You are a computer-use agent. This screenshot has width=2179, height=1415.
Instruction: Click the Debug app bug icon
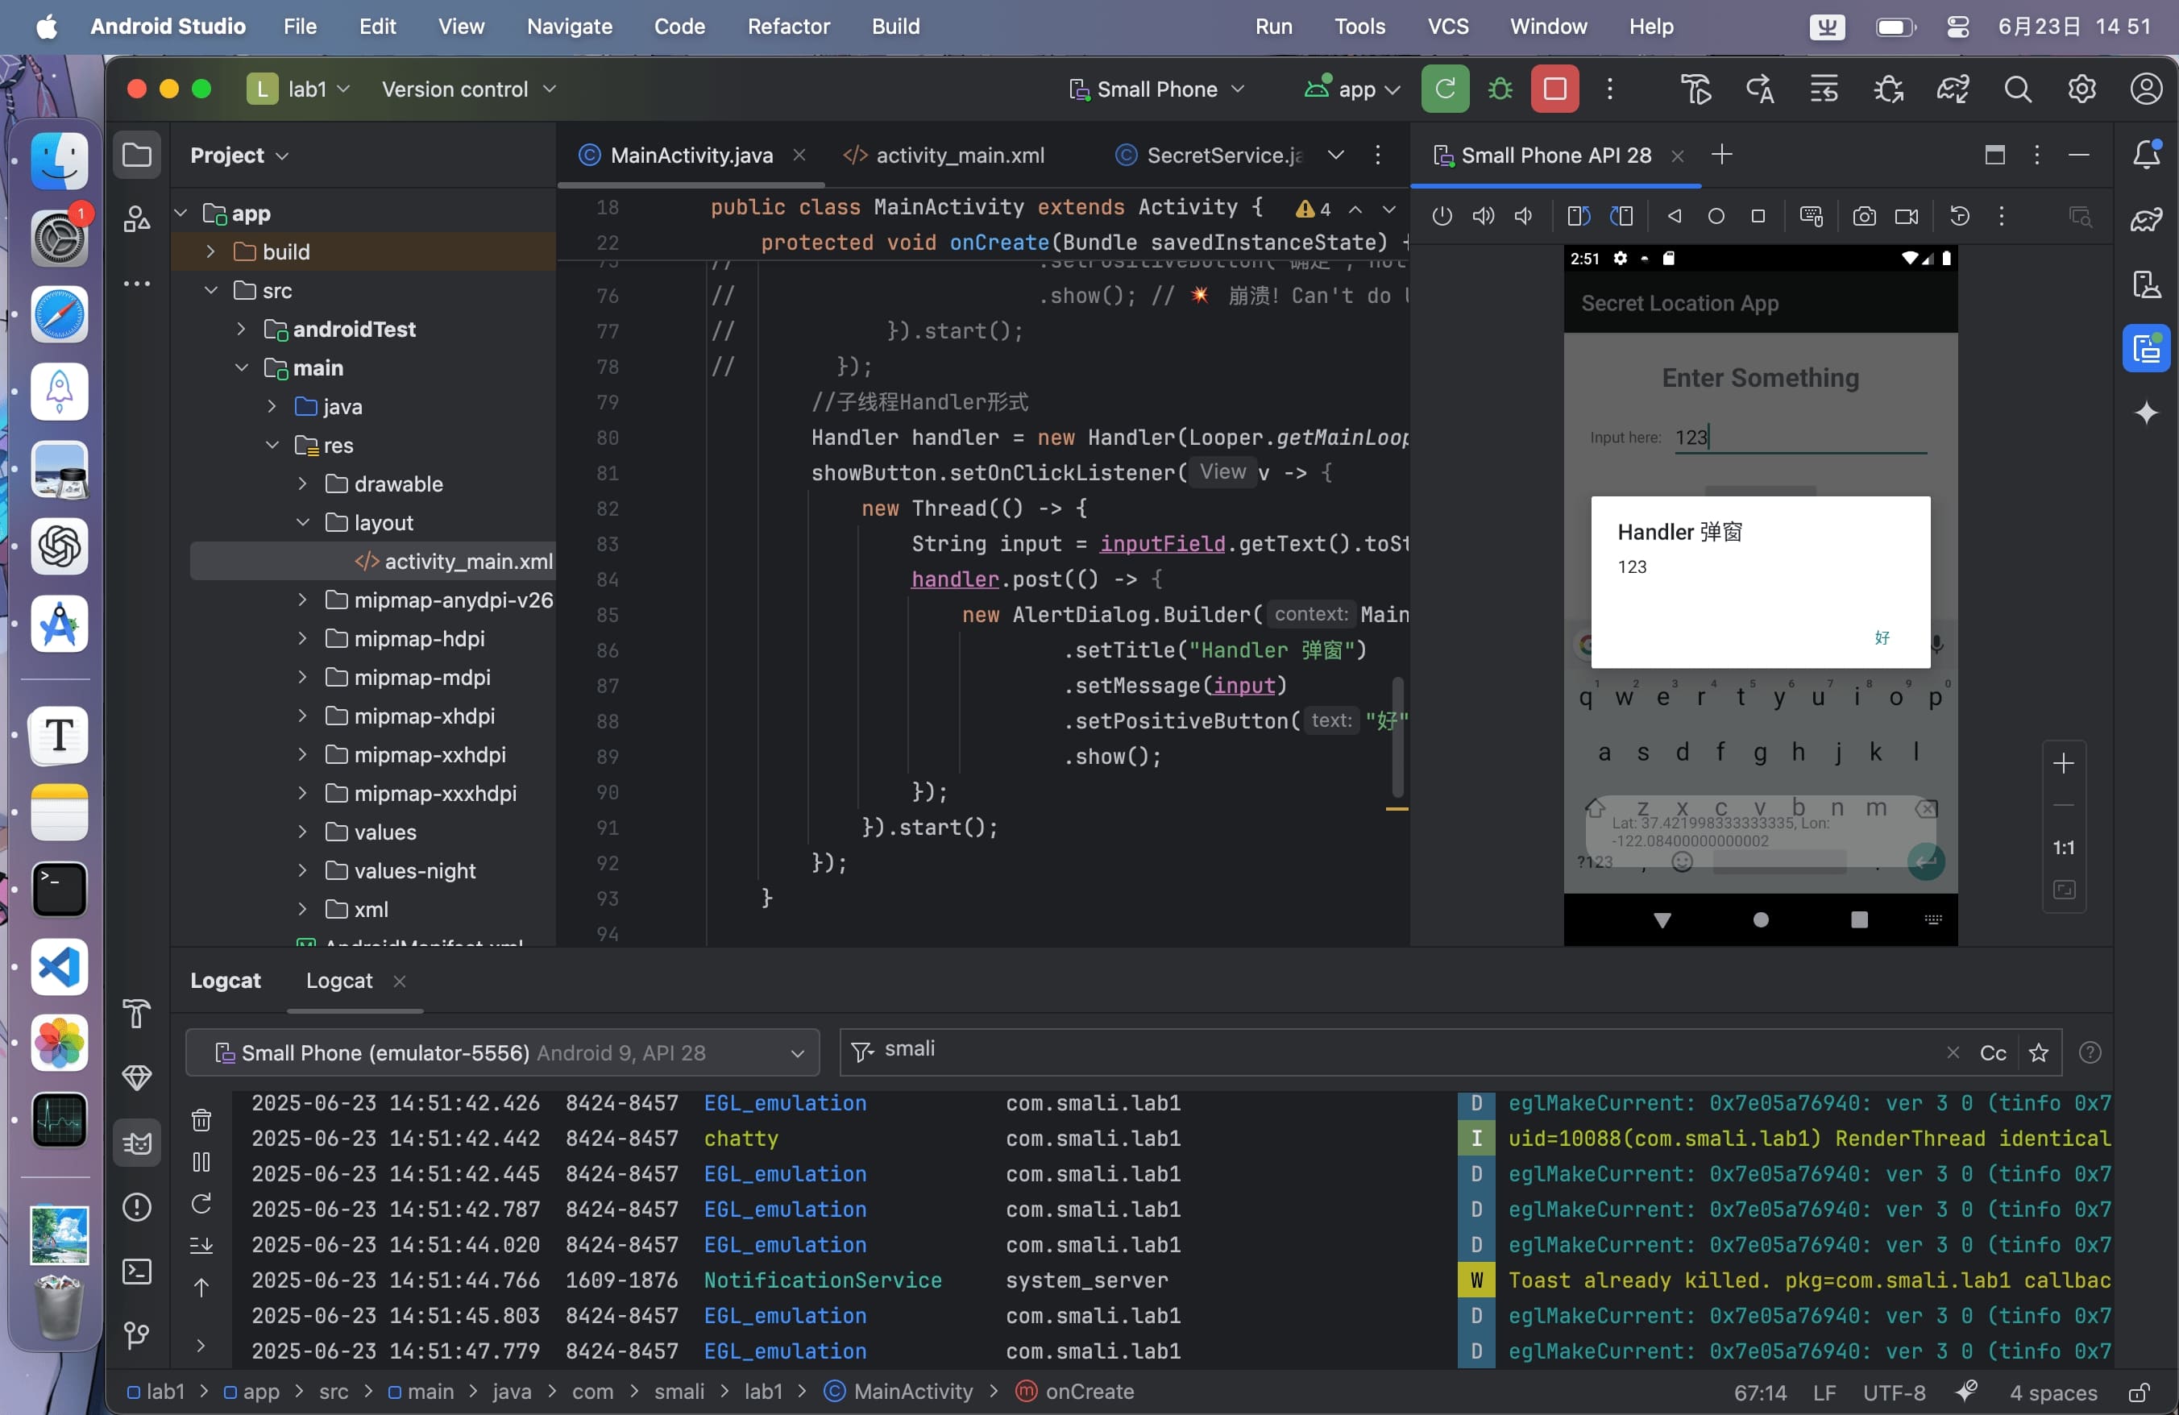point(1500,89)
